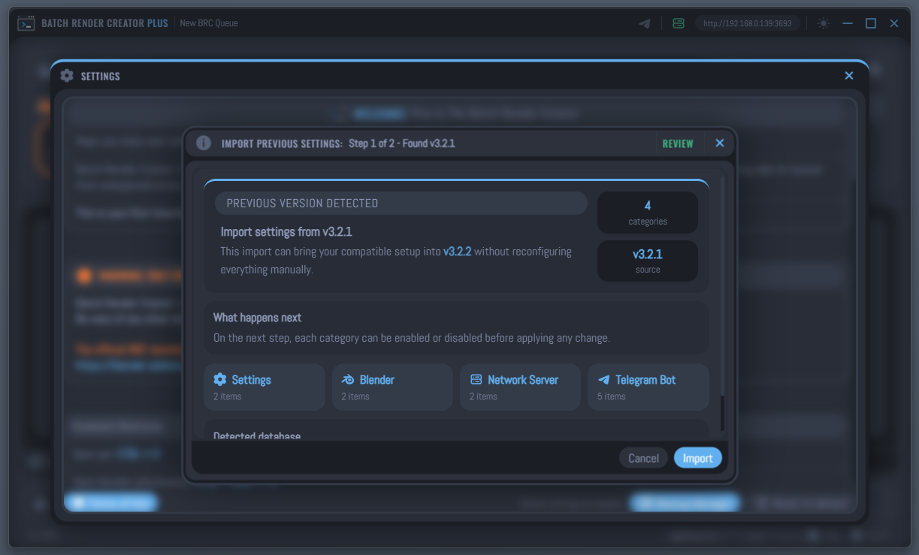Viewport: 919px width, 555px height.
Task: Cancel the import dialog
Action: pos(643,458)
